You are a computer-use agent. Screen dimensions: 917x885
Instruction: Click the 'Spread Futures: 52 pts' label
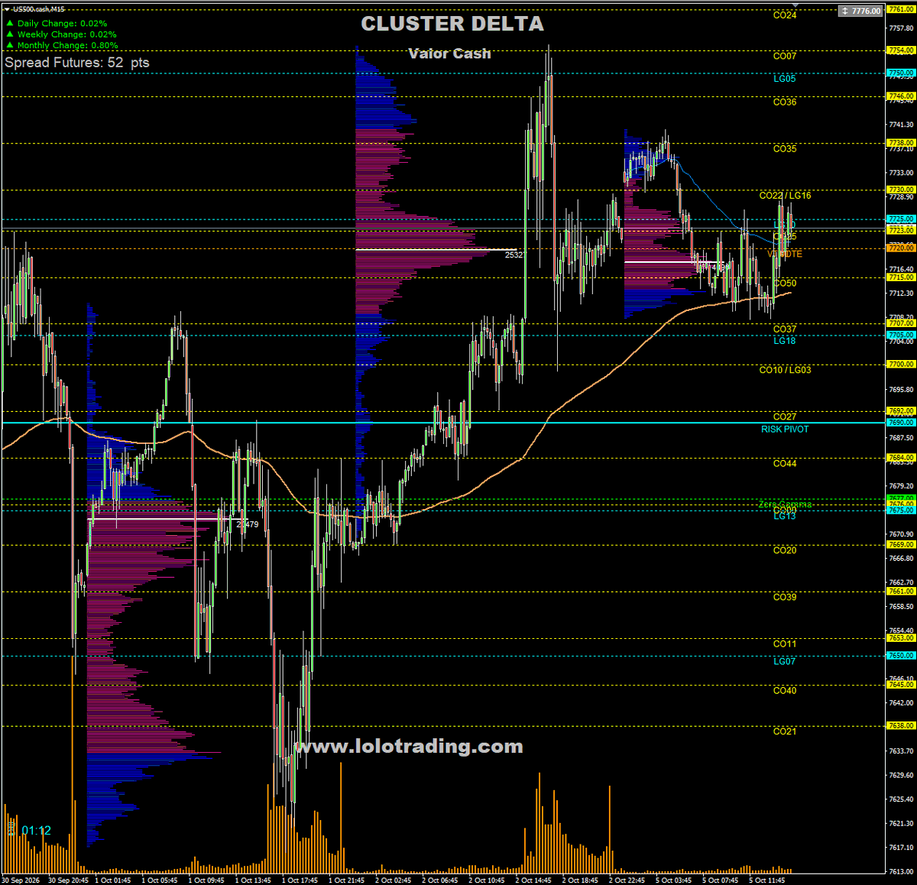77,63
